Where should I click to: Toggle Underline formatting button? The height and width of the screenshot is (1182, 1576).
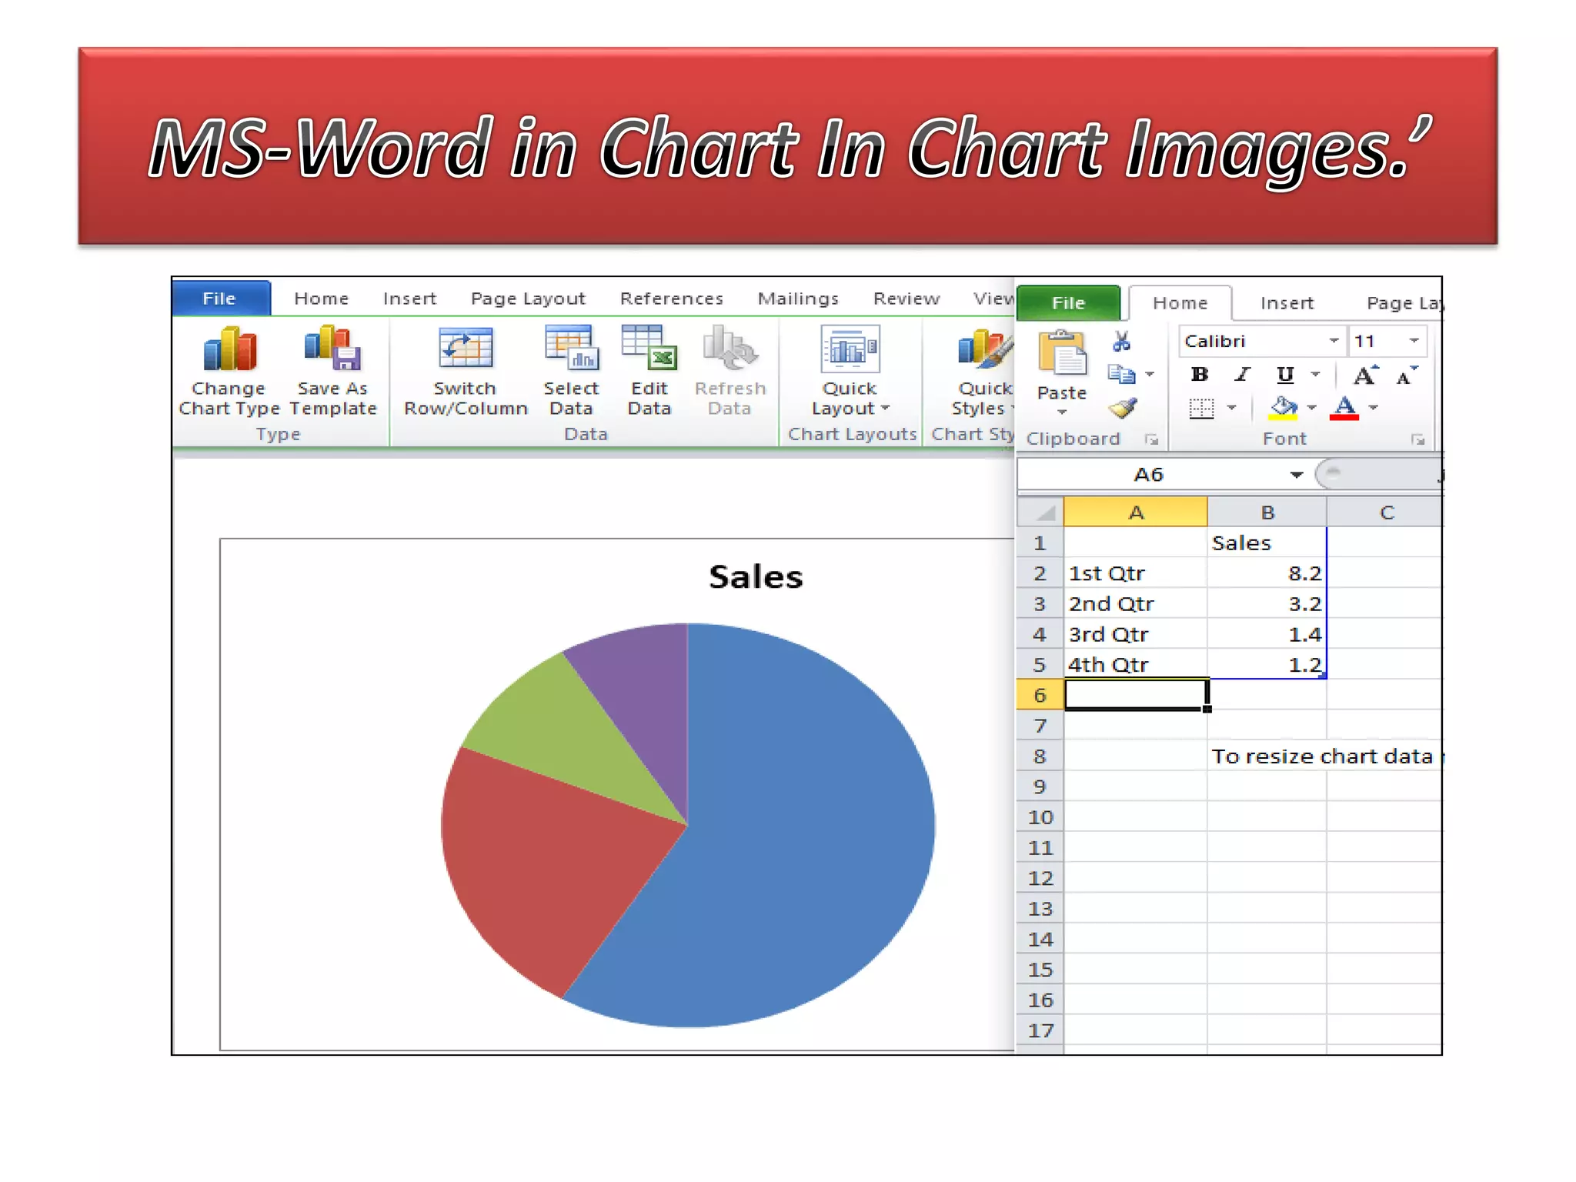(1284, 375)
